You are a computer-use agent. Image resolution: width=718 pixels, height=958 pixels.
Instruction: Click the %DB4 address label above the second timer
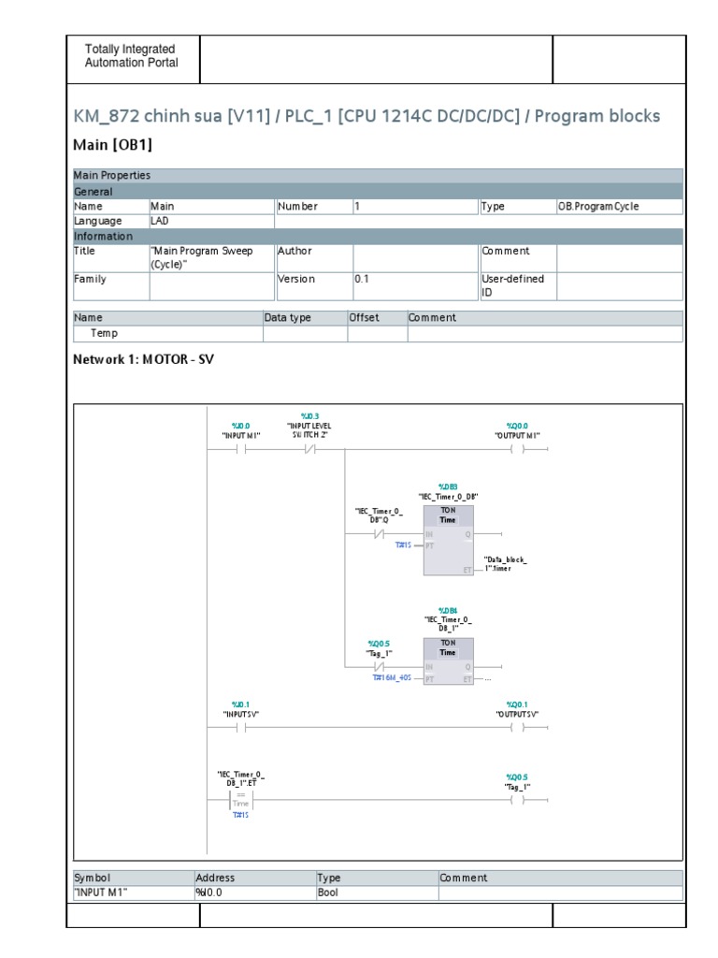pos(448,610)
